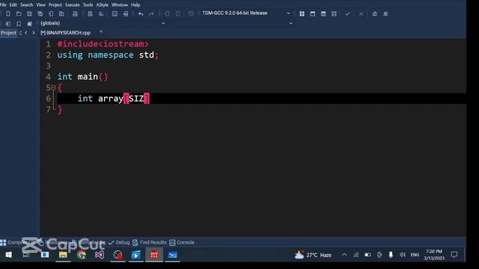Click 'int main()' in the code

[x=82, y=76]
